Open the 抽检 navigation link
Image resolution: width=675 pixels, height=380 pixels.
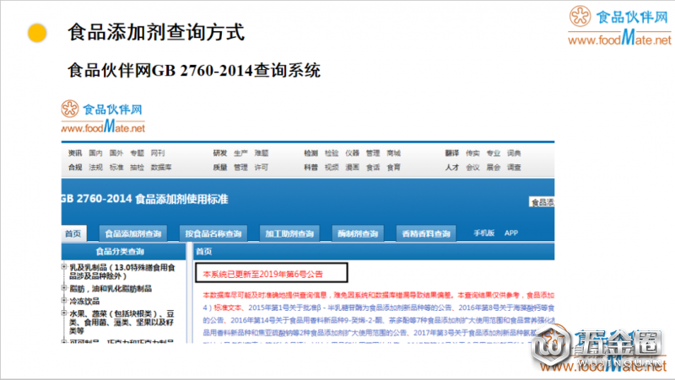click(x=137, y=167)
